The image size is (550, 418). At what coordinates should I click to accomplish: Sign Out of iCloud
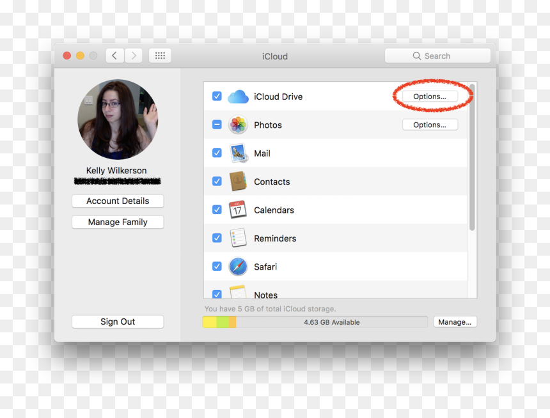point(118,321)
